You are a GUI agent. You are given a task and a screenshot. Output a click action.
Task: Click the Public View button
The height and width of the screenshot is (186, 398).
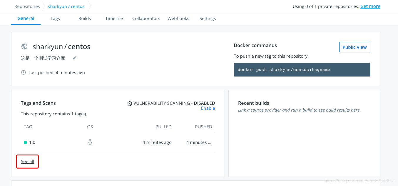[x=354, y=47]
